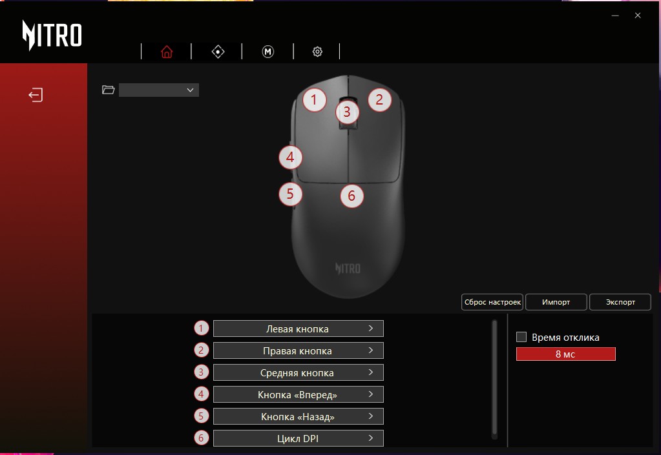Open the Macro (M) tab
661x455 pixels.
[x=268, y=52]
